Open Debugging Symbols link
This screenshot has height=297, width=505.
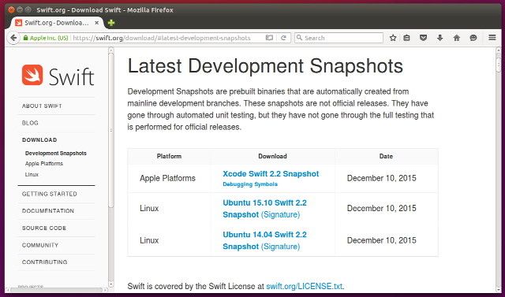250,184
